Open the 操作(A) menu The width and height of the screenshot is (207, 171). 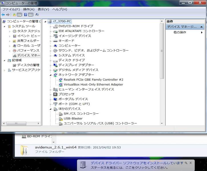(29, 9)
